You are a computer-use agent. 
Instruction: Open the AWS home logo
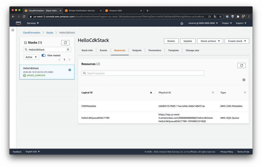(18, 23)
